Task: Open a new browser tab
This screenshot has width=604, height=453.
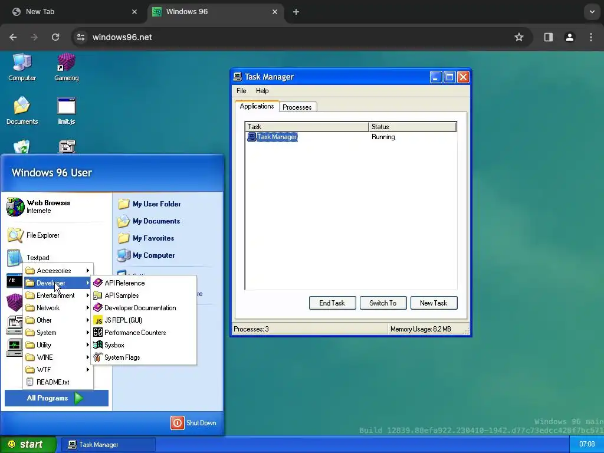Action: [296, 12]
